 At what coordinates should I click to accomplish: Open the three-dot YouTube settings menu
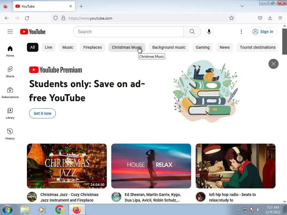point(241,32)
